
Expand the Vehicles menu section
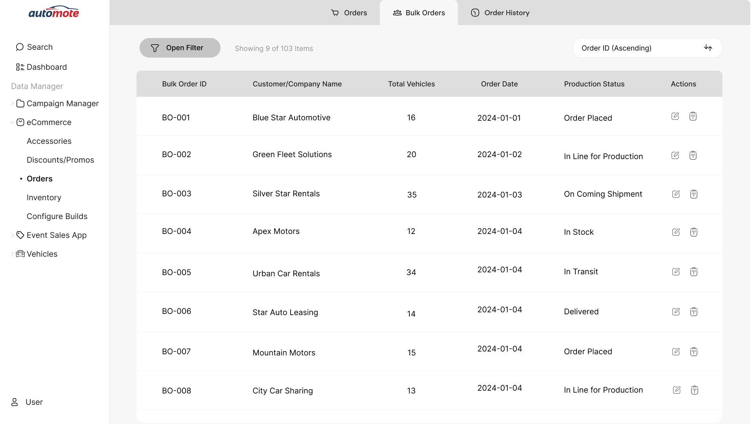(x=13, y=254)
